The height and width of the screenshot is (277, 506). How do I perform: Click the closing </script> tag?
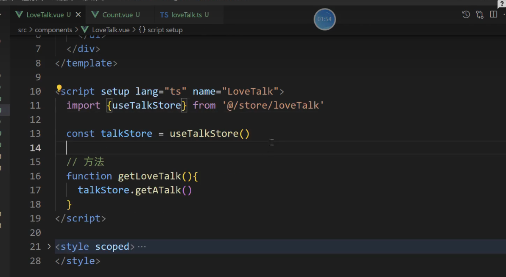[80, 218]
